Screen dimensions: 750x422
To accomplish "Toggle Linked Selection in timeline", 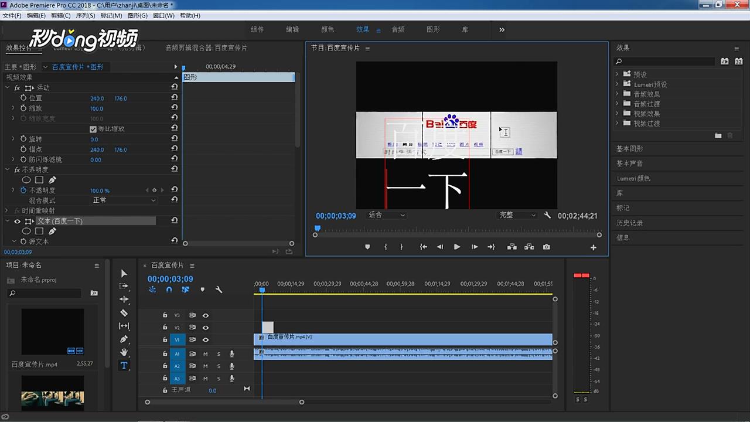I will pyautogui.click(x=185, y=290).
